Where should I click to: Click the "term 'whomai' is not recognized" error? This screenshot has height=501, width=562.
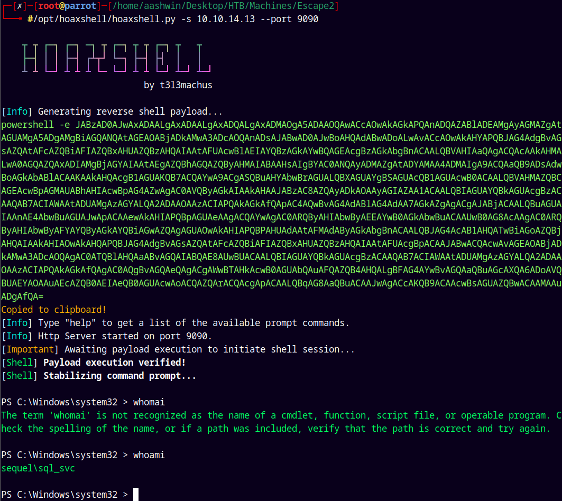coord(281,422)
